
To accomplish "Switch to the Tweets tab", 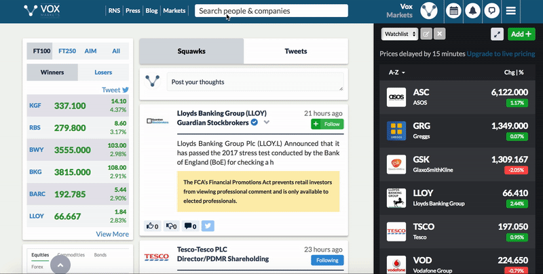I will [x=295, y=51].
